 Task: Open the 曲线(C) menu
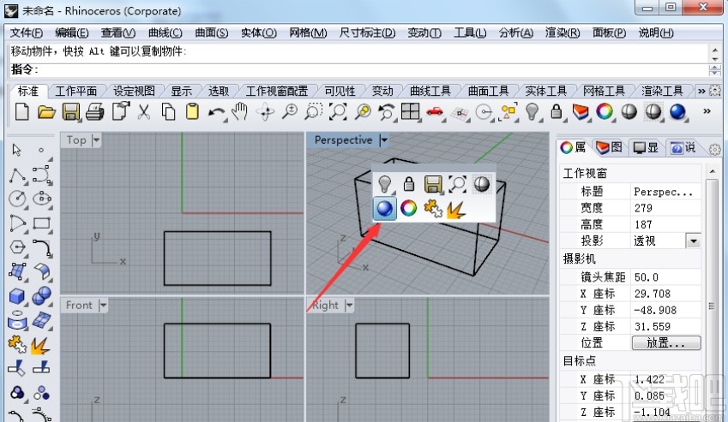pos(165,33)
